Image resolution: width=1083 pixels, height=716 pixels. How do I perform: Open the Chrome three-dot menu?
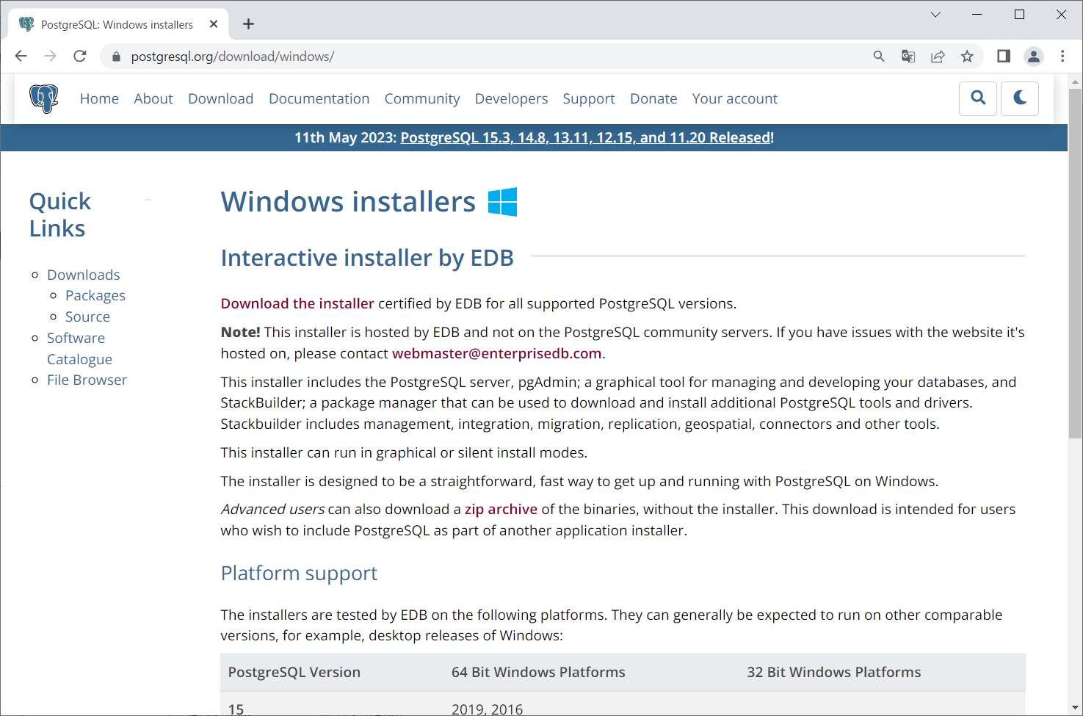[x=1062, y=57]
